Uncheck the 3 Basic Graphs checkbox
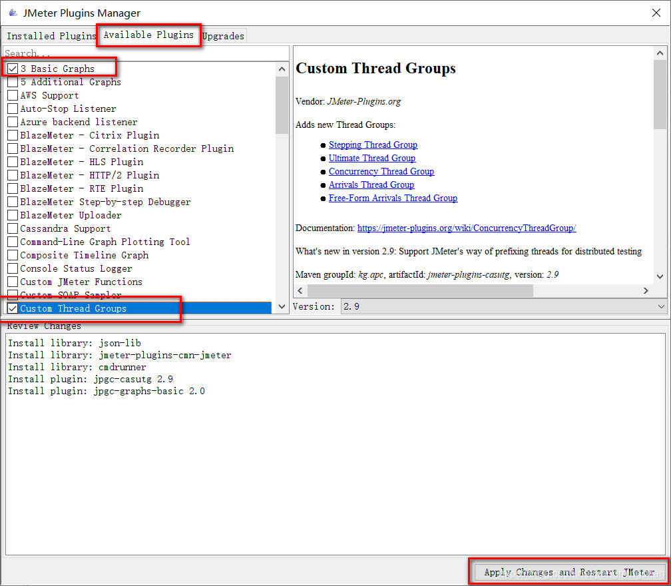671x586 pixels. 13,69
